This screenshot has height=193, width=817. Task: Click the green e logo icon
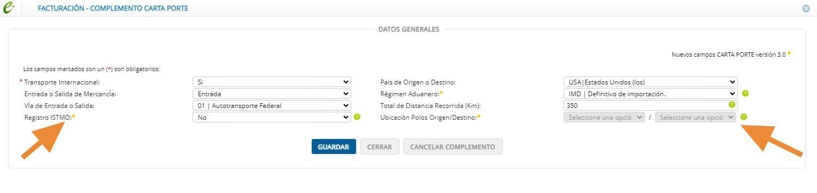coord(8,9)
